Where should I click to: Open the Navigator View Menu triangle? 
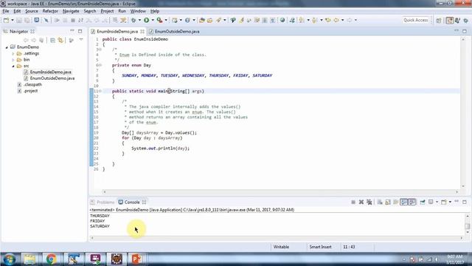[81, 40]
